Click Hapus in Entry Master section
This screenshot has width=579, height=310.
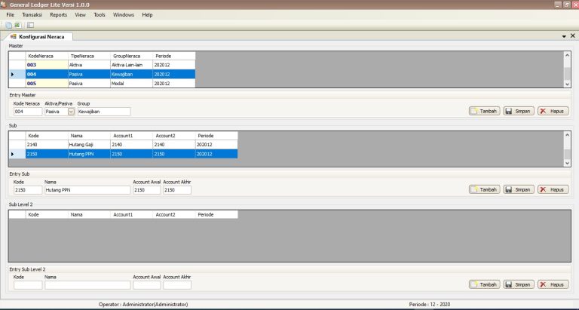(x=553, y=111)
